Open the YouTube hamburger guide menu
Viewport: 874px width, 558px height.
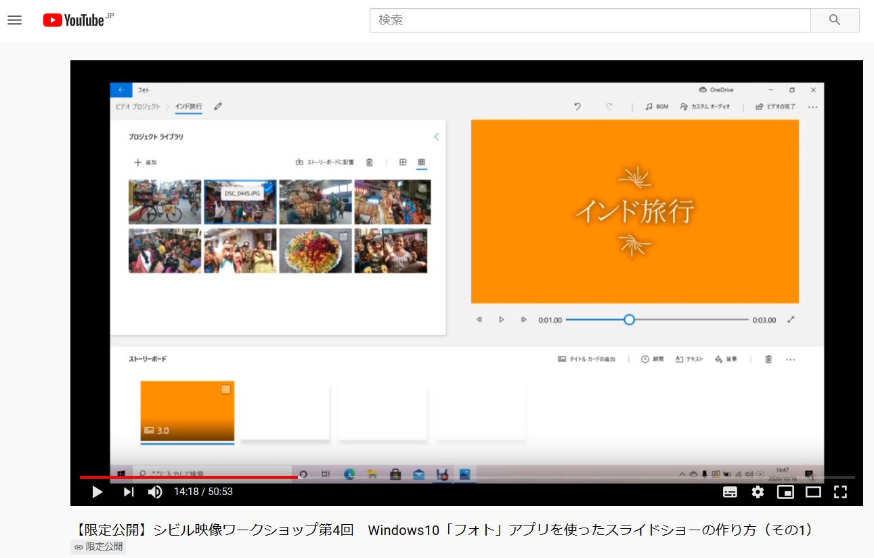click(x=15, y=20)
